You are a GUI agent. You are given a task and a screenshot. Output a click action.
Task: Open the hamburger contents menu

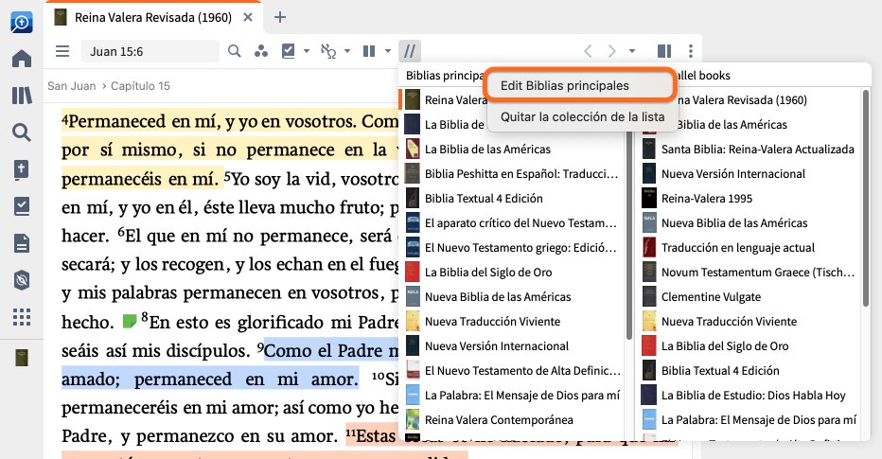(x=62, y=51)
